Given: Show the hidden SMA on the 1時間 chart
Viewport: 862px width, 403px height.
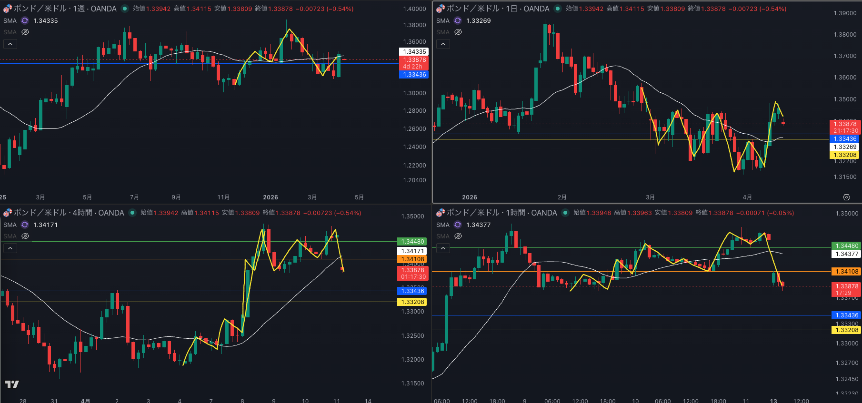Looking at the screenshot, I should pyautogui.click(x=458, y=236).
